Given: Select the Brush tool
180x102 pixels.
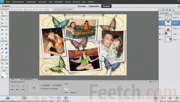Looking at the screenshot, I should 2,44.
